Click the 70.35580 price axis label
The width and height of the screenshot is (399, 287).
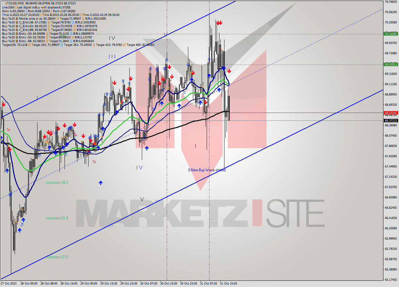click(x=391, y=22)
